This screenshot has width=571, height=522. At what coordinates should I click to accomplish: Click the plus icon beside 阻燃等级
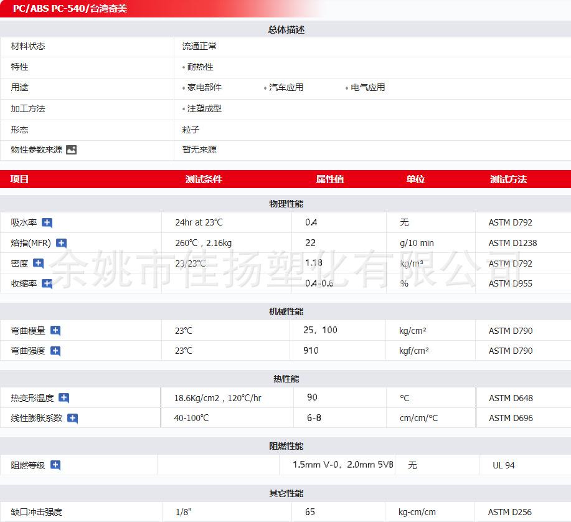tap(55, 465)
